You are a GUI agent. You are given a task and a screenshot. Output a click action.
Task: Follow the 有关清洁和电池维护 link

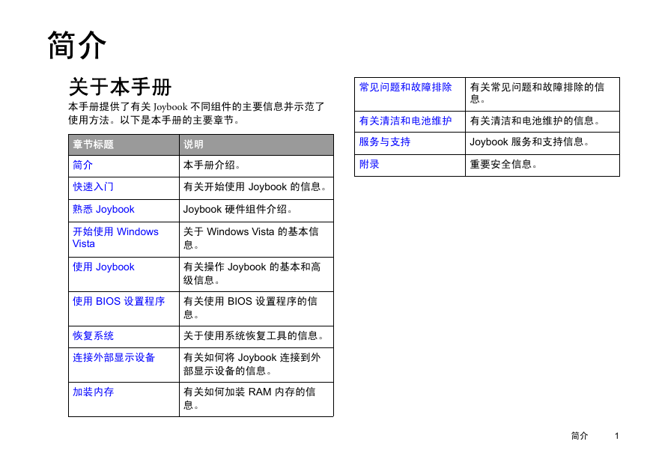pos(405,121)
